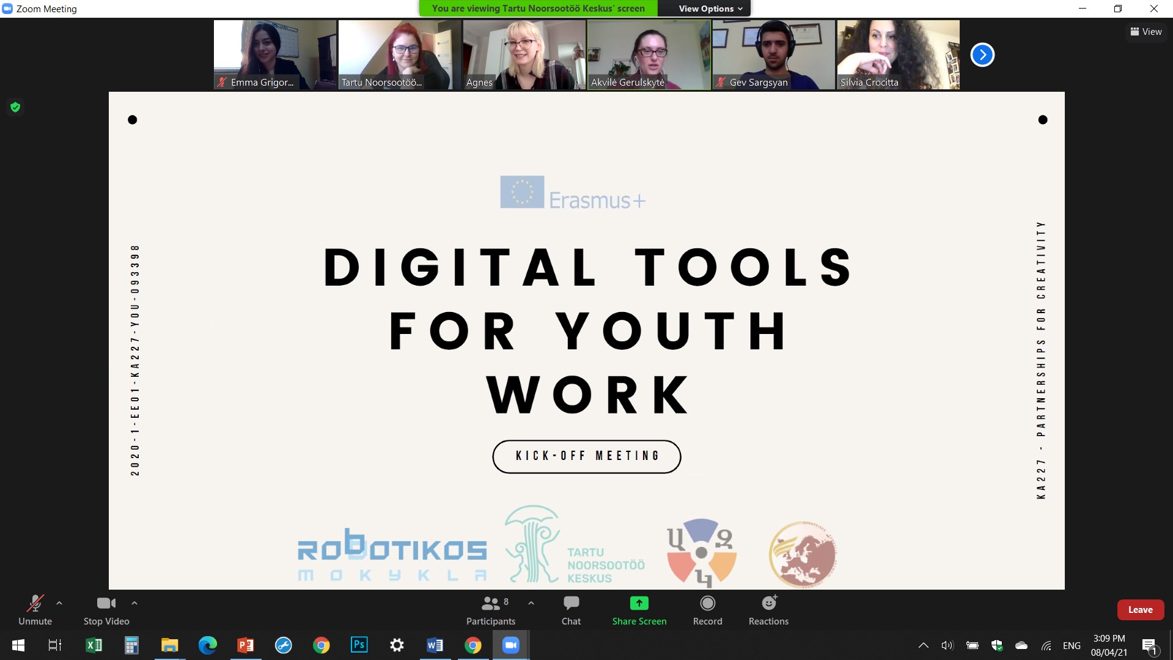Open the clock showing 3:09 PM

[x=1109, y=645]
